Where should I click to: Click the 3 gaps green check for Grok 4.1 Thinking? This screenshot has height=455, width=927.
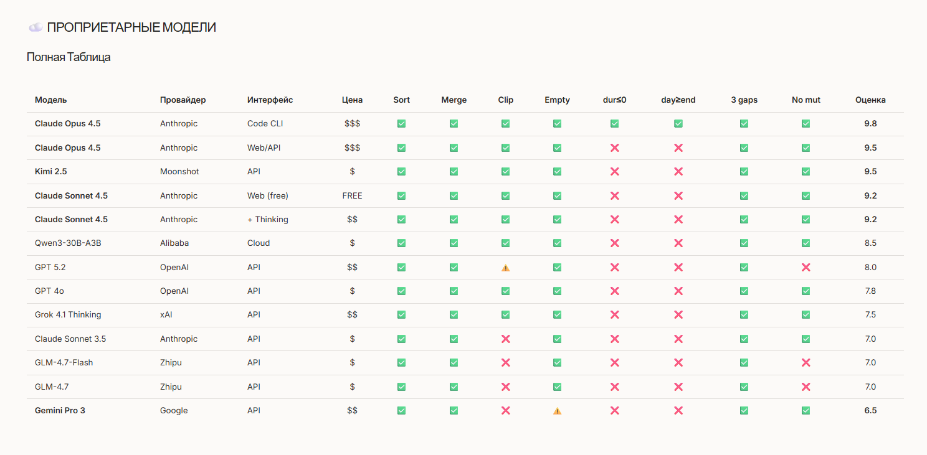[x=744, y=315]
